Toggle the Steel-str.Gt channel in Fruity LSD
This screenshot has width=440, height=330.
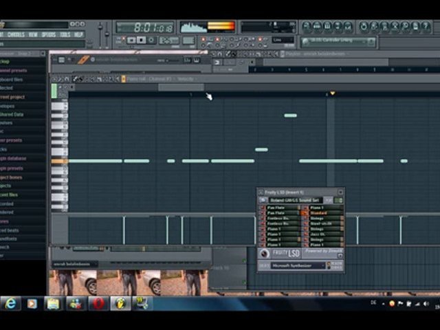point(305,224)
